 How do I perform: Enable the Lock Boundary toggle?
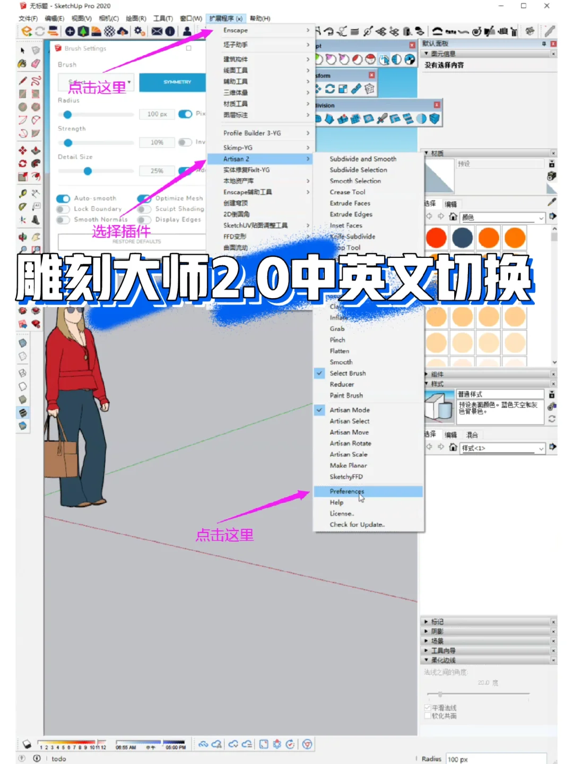[x=62, y=209]
